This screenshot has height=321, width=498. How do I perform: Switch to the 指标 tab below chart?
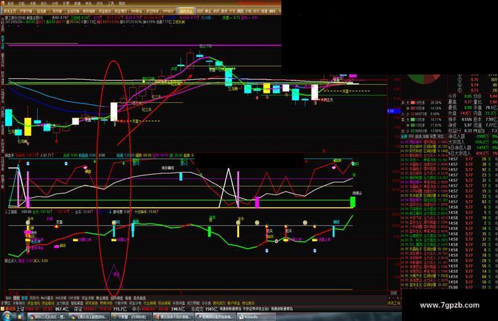9,298
